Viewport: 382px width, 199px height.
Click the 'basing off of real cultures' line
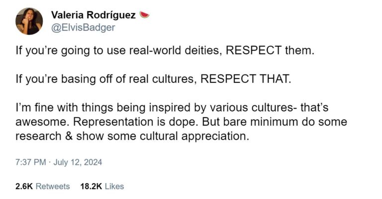click(106, 79)
